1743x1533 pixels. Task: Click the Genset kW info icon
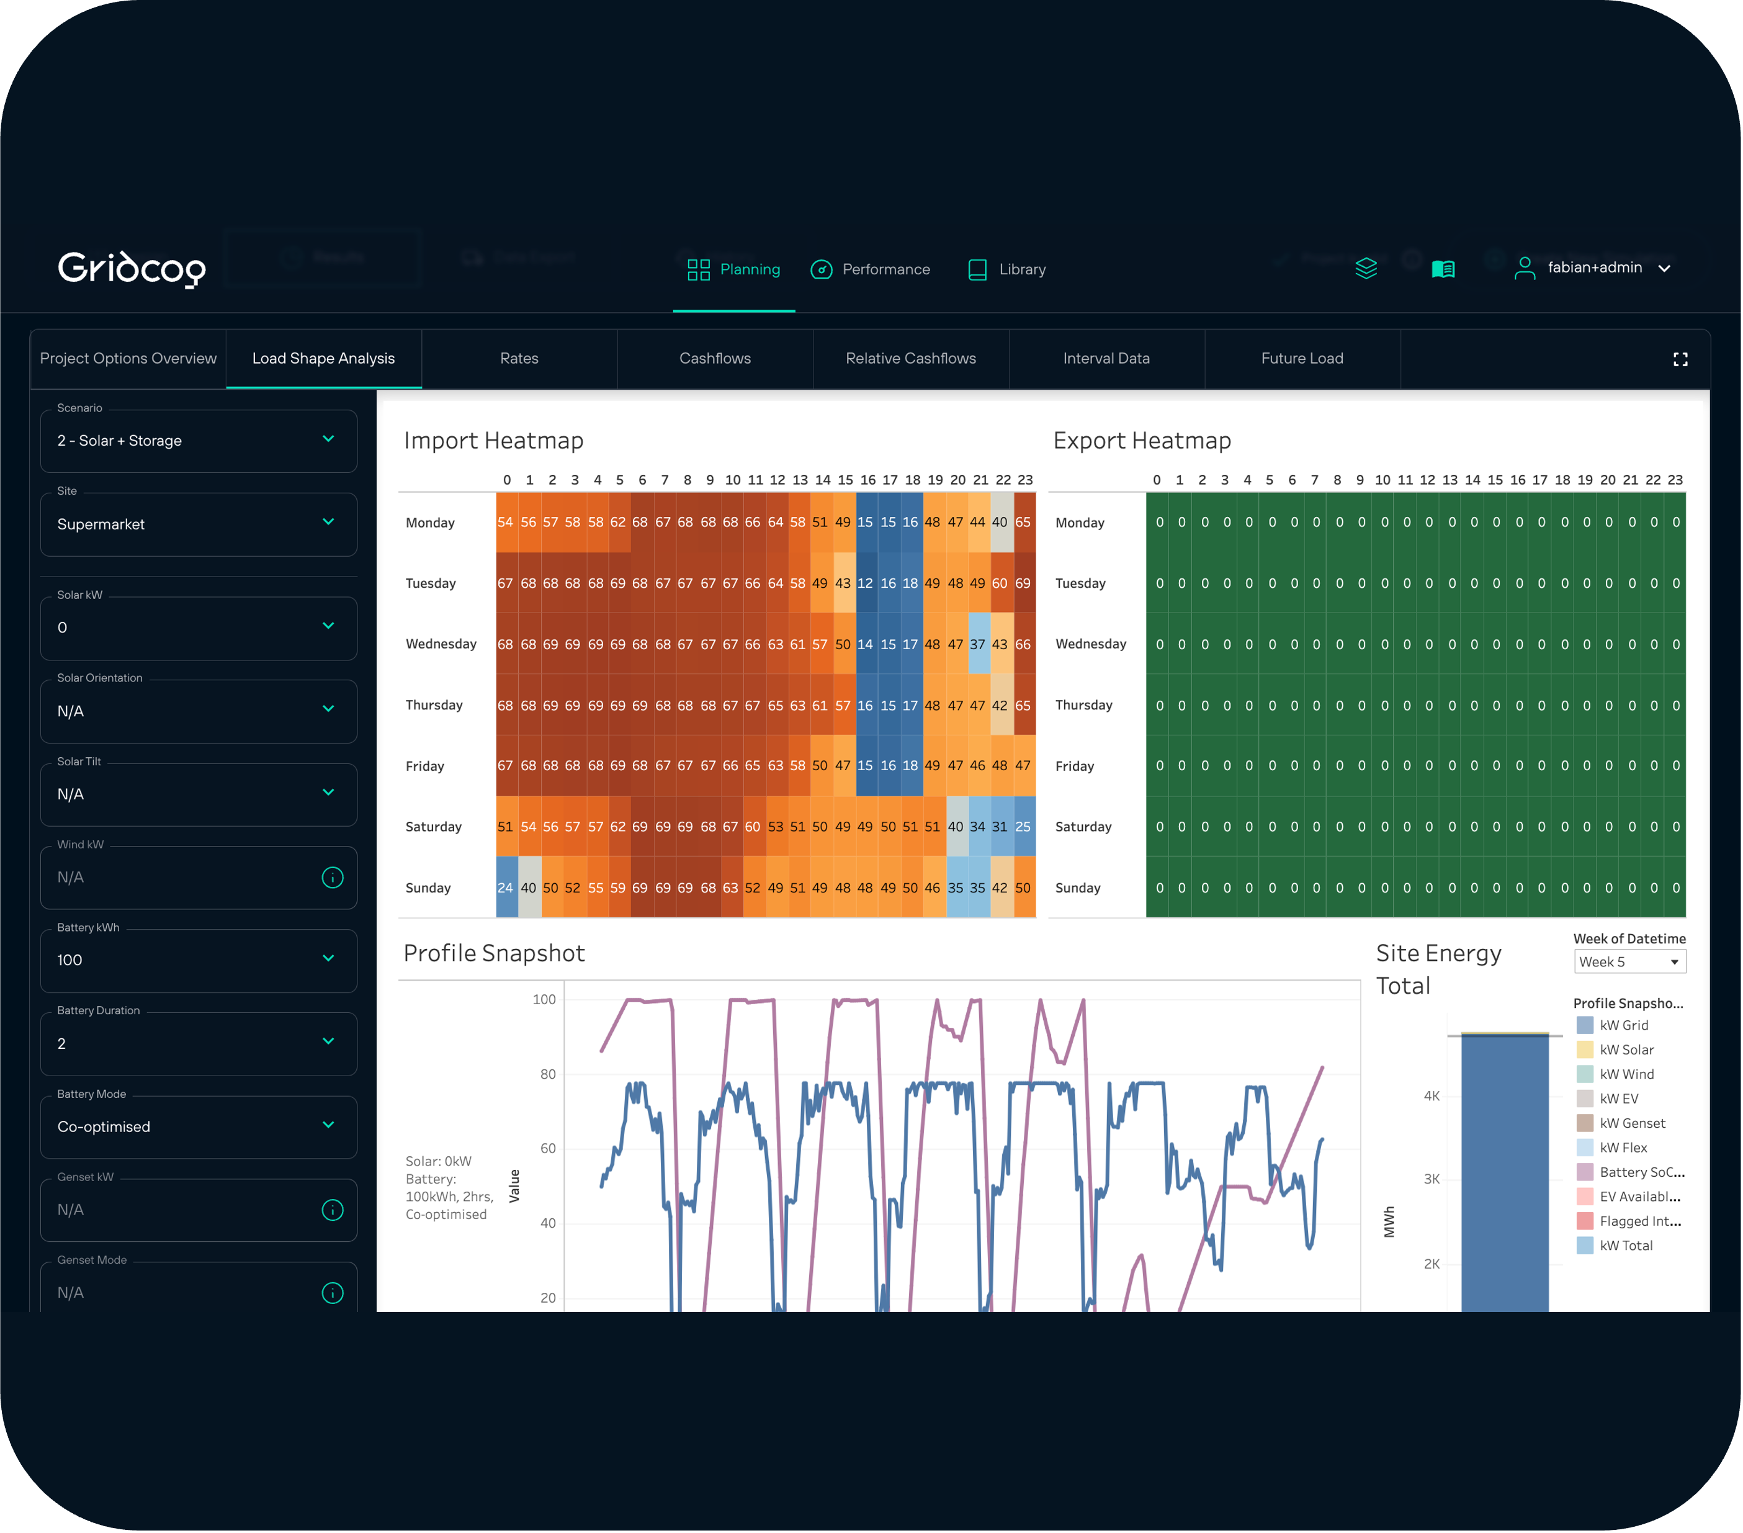click(333, 1210)
